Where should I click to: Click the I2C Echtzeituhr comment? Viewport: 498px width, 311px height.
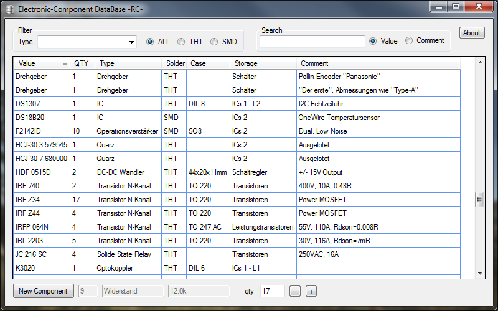(378, 104)
